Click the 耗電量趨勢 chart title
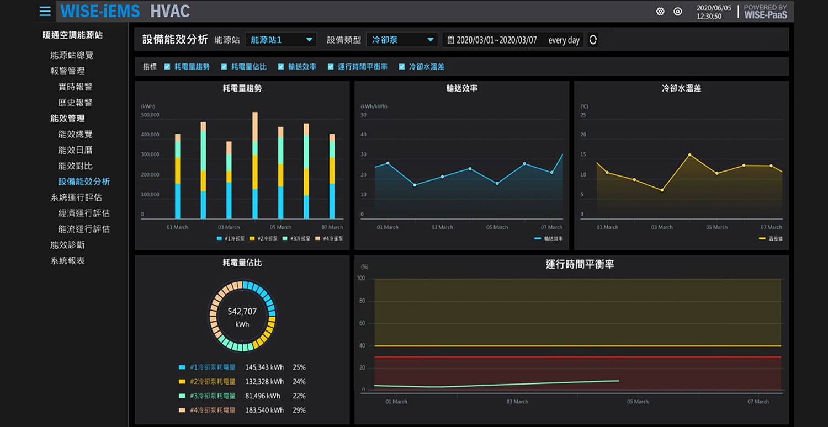 coord(242,88)
